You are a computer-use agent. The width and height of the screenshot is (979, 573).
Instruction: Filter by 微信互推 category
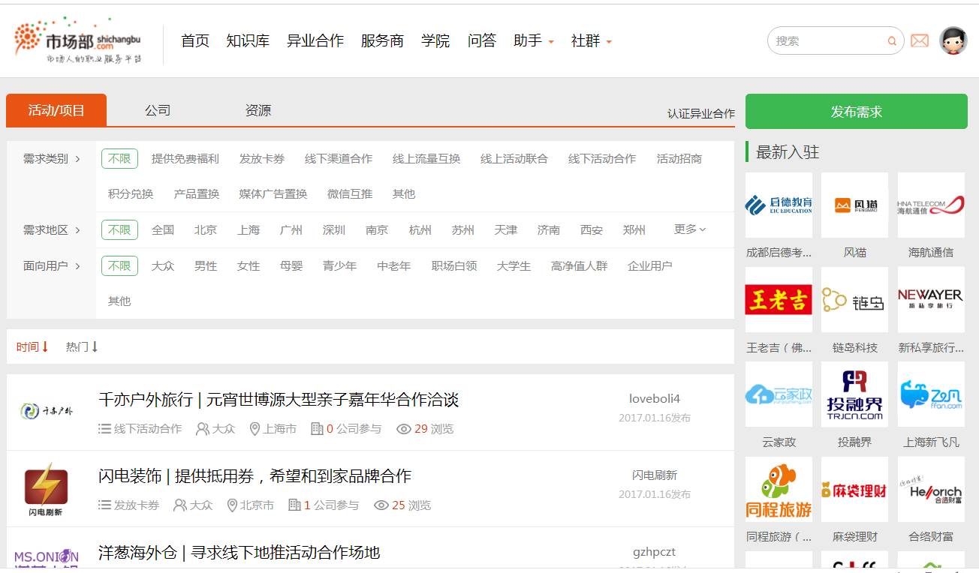coord(350,193)
